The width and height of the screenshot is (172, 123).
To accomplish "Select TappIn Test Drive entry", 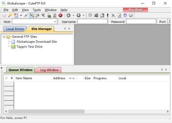I will [30, 47].
